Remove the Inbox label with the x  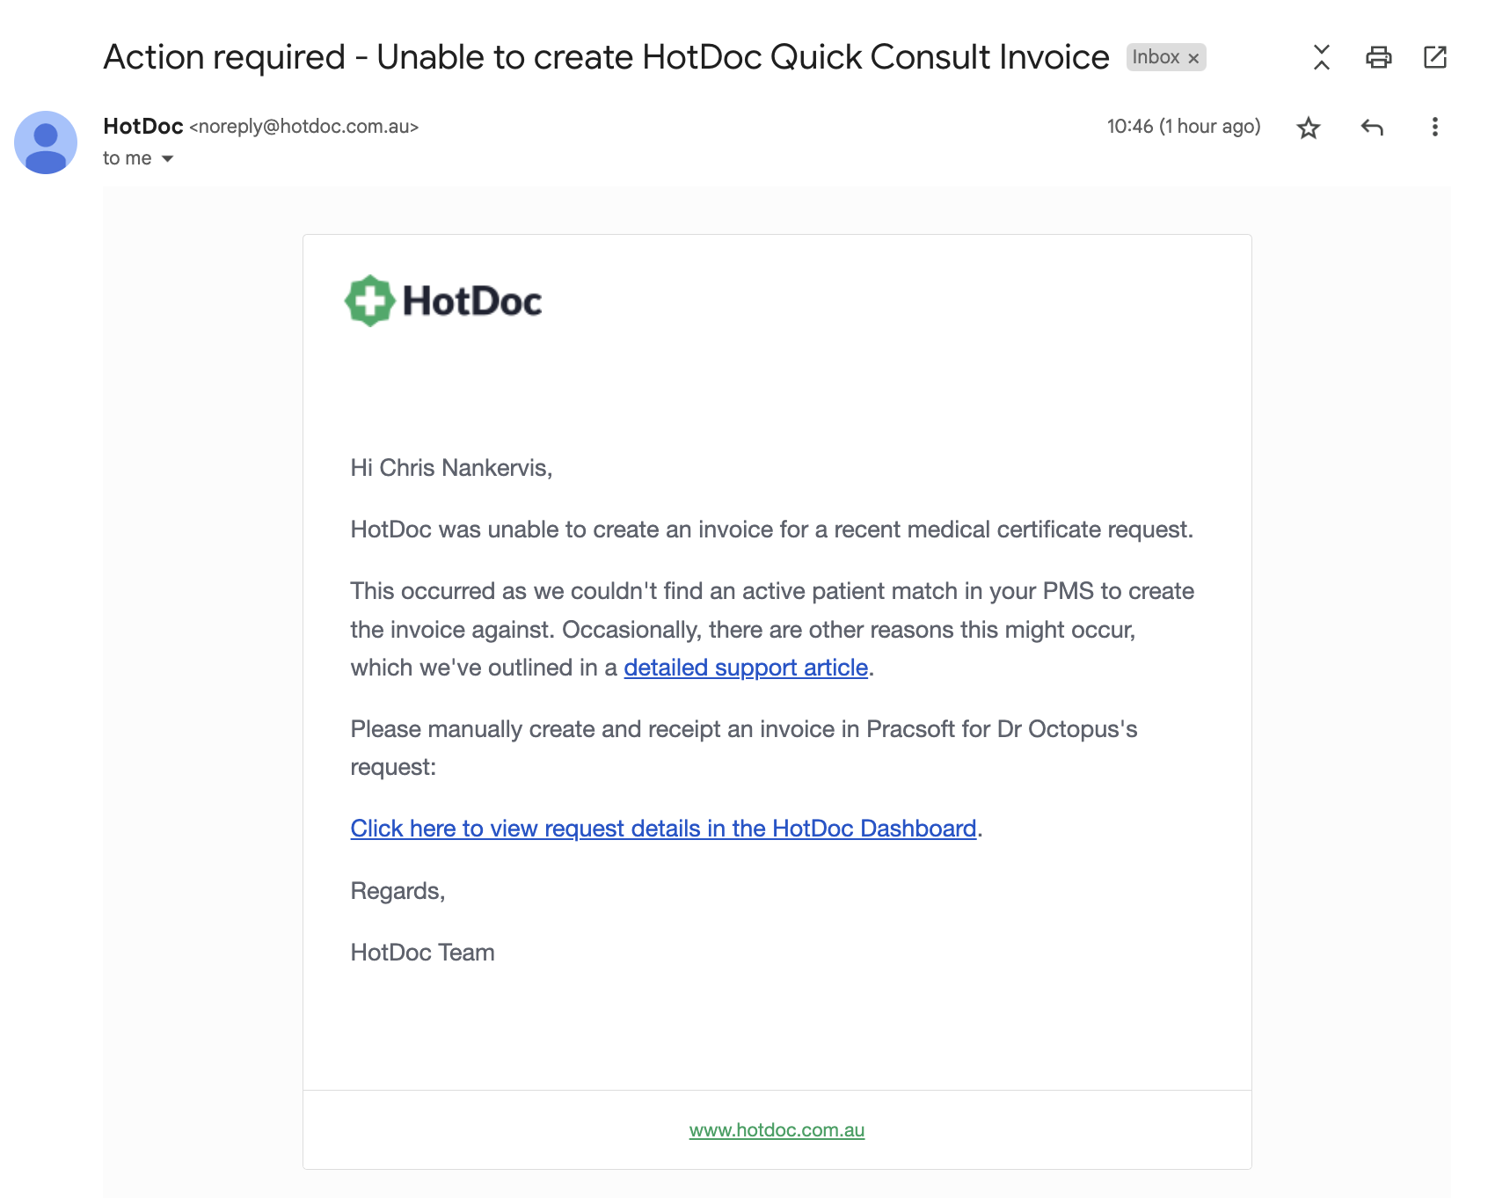[x=1193, y=58]
